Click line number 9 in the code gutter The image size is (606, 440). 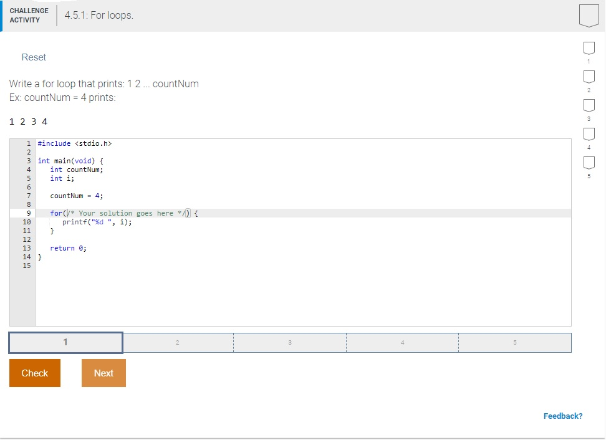coord(28,213)
